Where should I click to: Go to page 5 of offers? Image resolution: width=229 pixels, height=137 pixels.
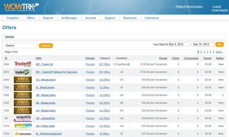point(210,52)
